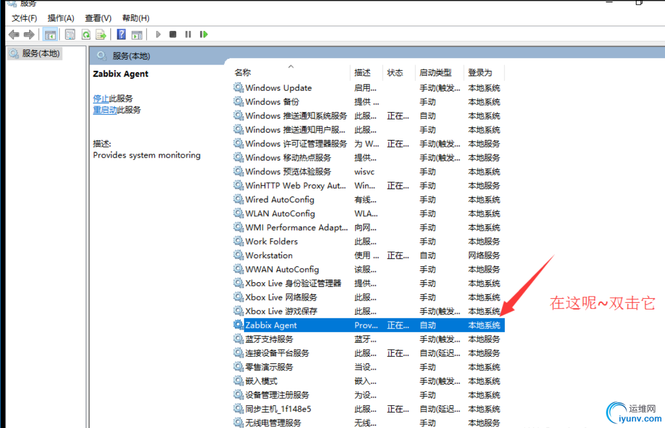Viewport: 665px width, 428px height.
Task: Click gear icon beside Work Folders
Action: [x=238, y=241]
